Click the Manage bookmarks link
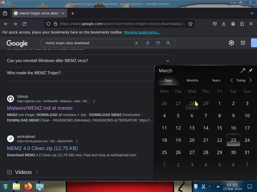257x192 pixels. (x=142, y=32)
